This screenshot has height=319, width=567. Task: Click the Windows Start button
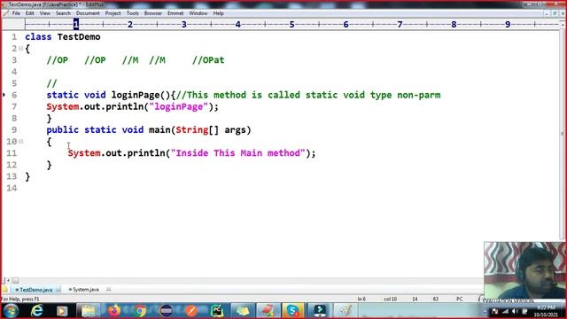click(x=11, y=311)
